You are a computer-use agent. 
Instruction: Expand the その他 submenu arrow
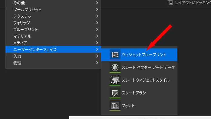pos(97,3)
